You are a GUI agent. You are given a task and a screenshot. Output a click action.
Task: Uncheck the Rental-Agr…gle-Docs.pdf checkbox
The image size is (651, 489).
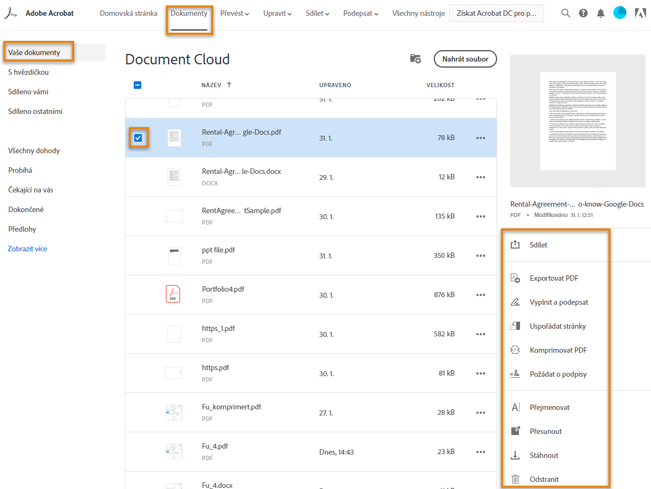pyautogui.click(x=138, y=138)
